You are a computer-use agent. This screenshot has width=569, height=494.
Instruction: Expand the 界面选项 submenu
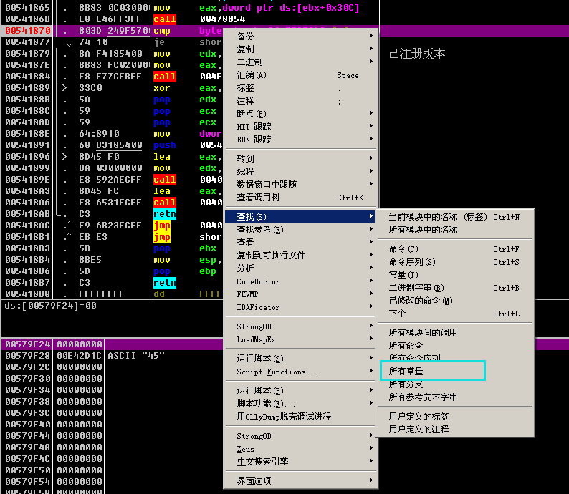[254, 480]
